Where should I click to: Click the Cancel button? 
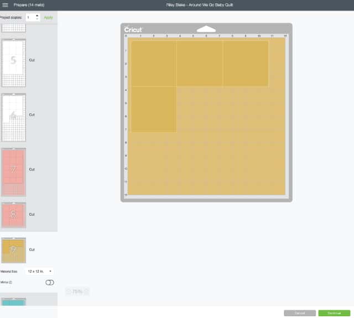click(x=300, y=313)
